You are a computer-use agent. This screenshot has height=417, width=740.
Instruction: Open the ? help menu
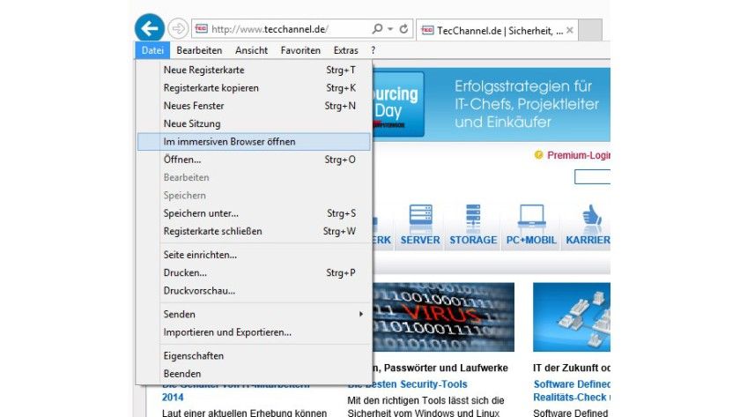tap(373, 50)
